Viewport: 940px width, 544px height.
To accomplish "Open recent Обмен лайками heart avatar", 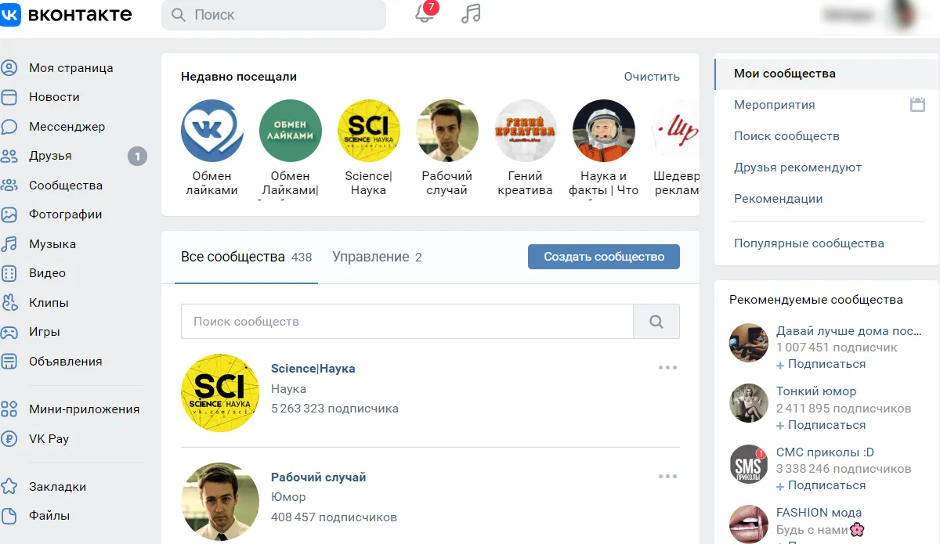I will pyautogui.click(x=211, y=131).
